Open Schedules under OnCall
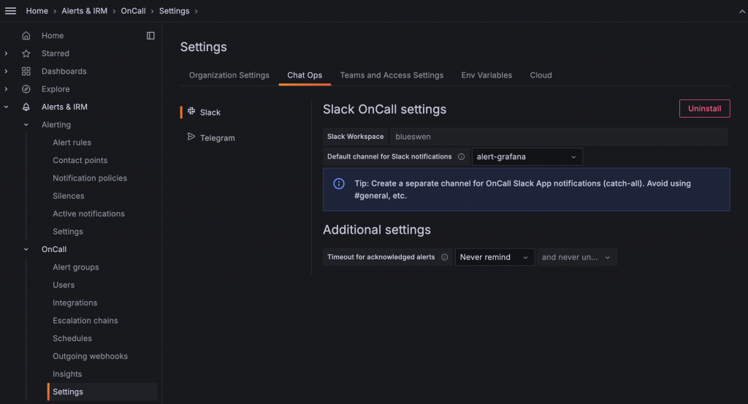Screen dimensions: 748x404 tap(72, 338)
